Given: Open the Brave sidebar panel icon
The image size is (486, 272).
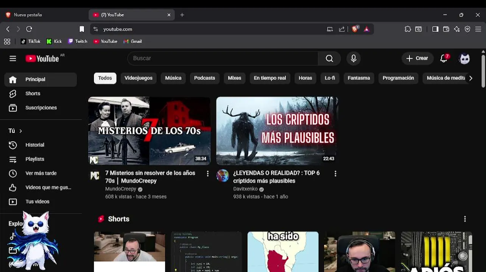Looking at the screenshot, I should point(435,29).
